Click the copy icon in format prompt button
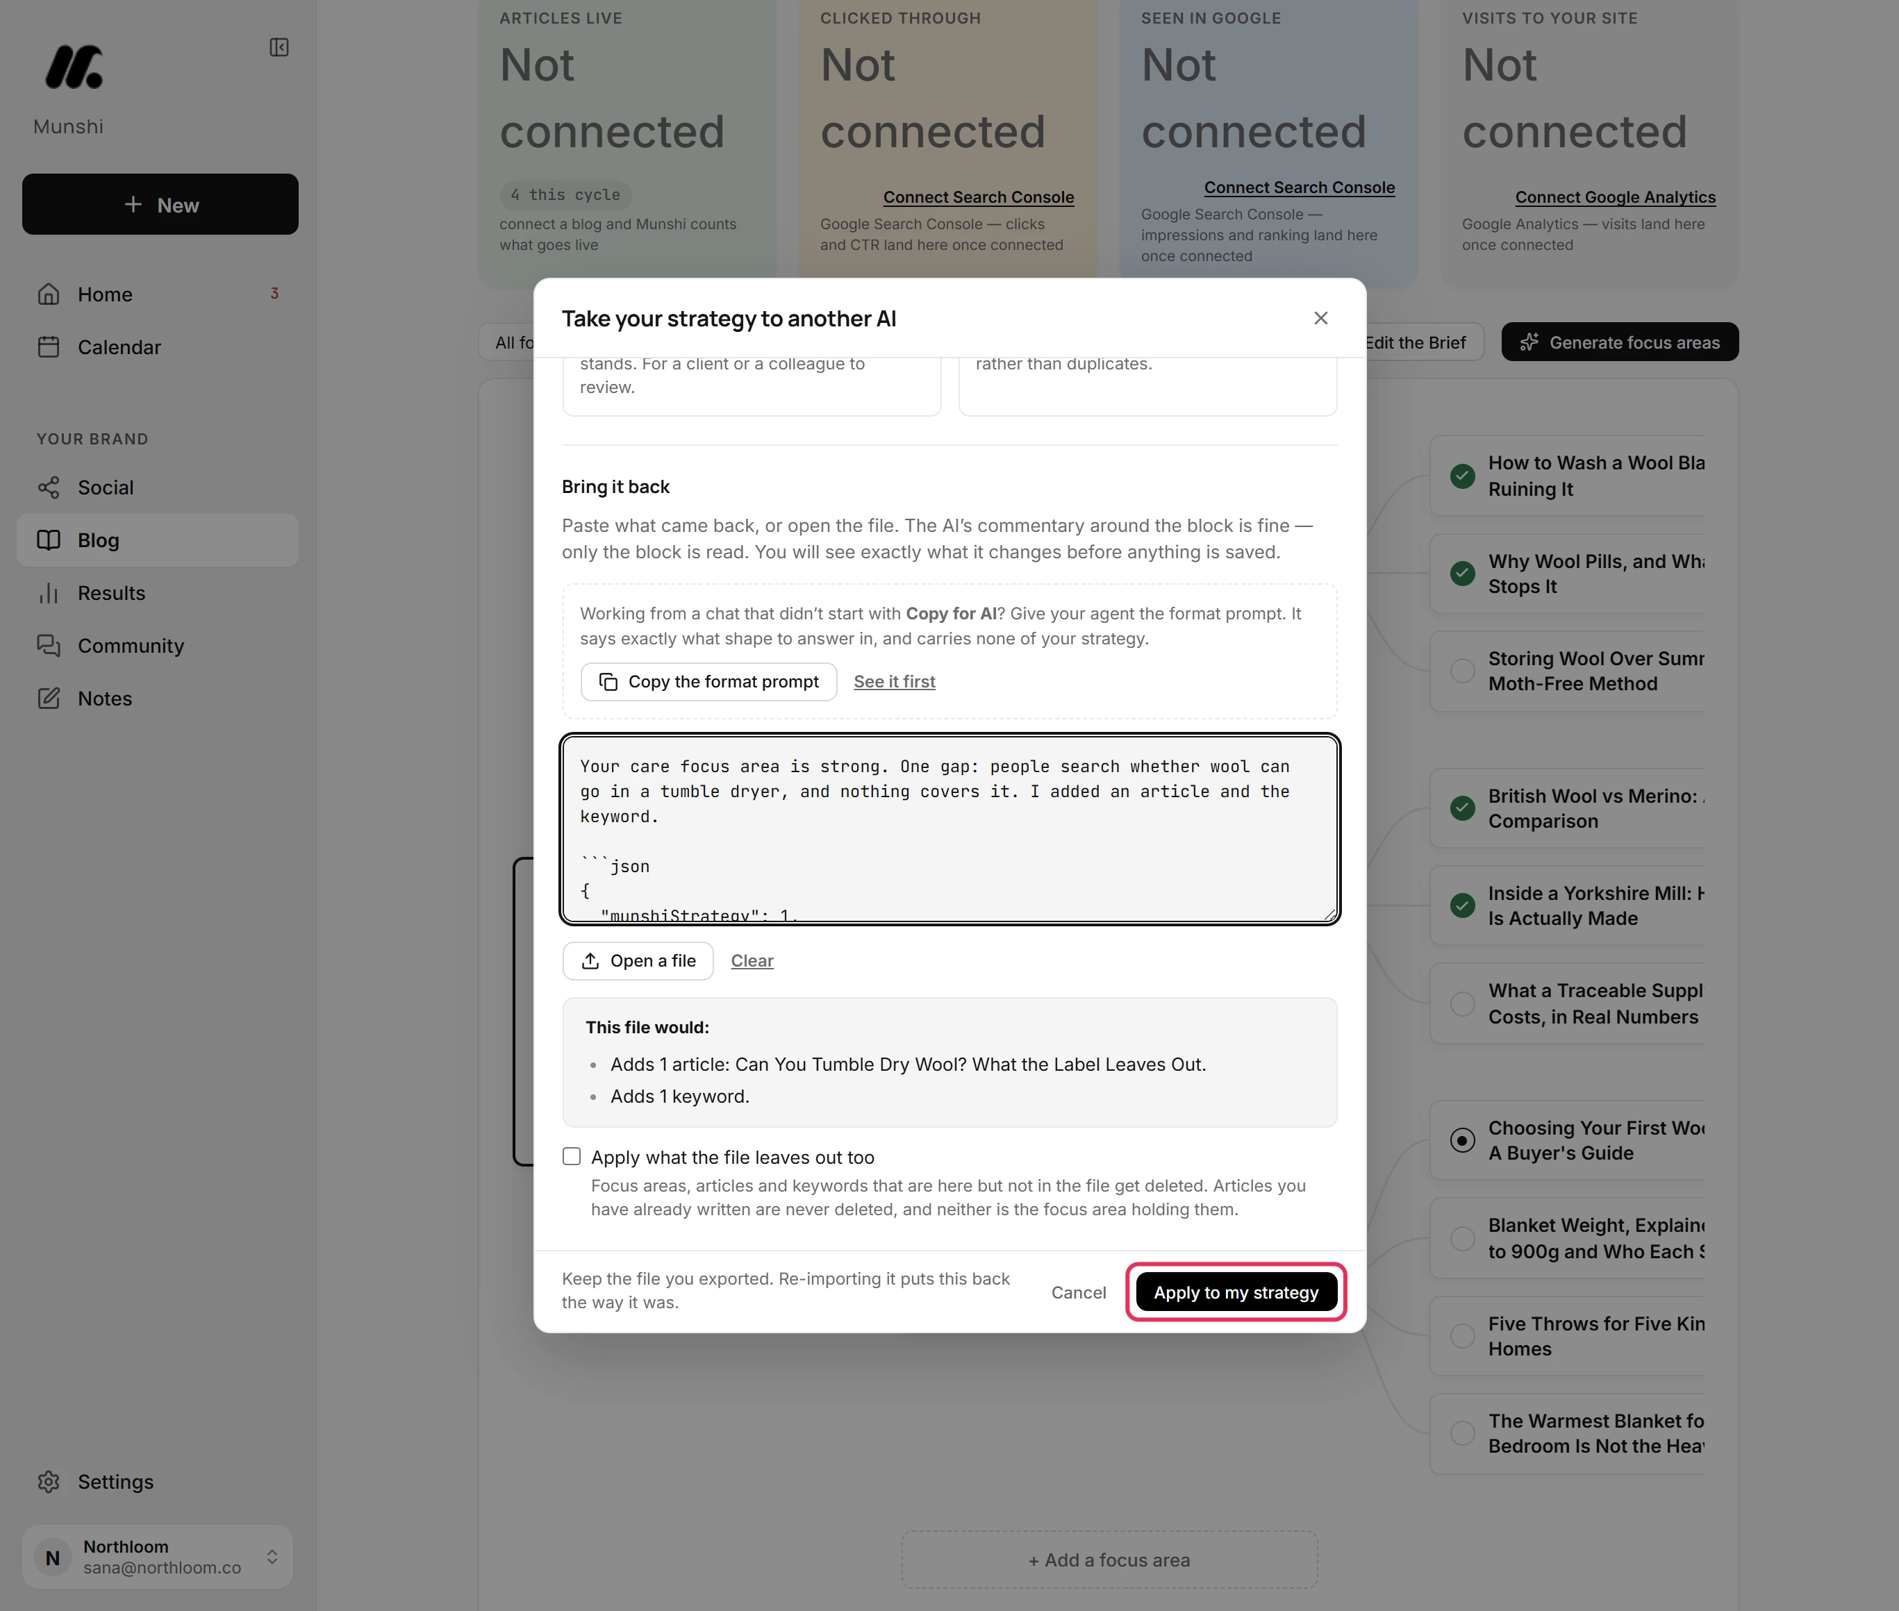Screen dimensions: 1899x1611 click(x=608, y=682)
